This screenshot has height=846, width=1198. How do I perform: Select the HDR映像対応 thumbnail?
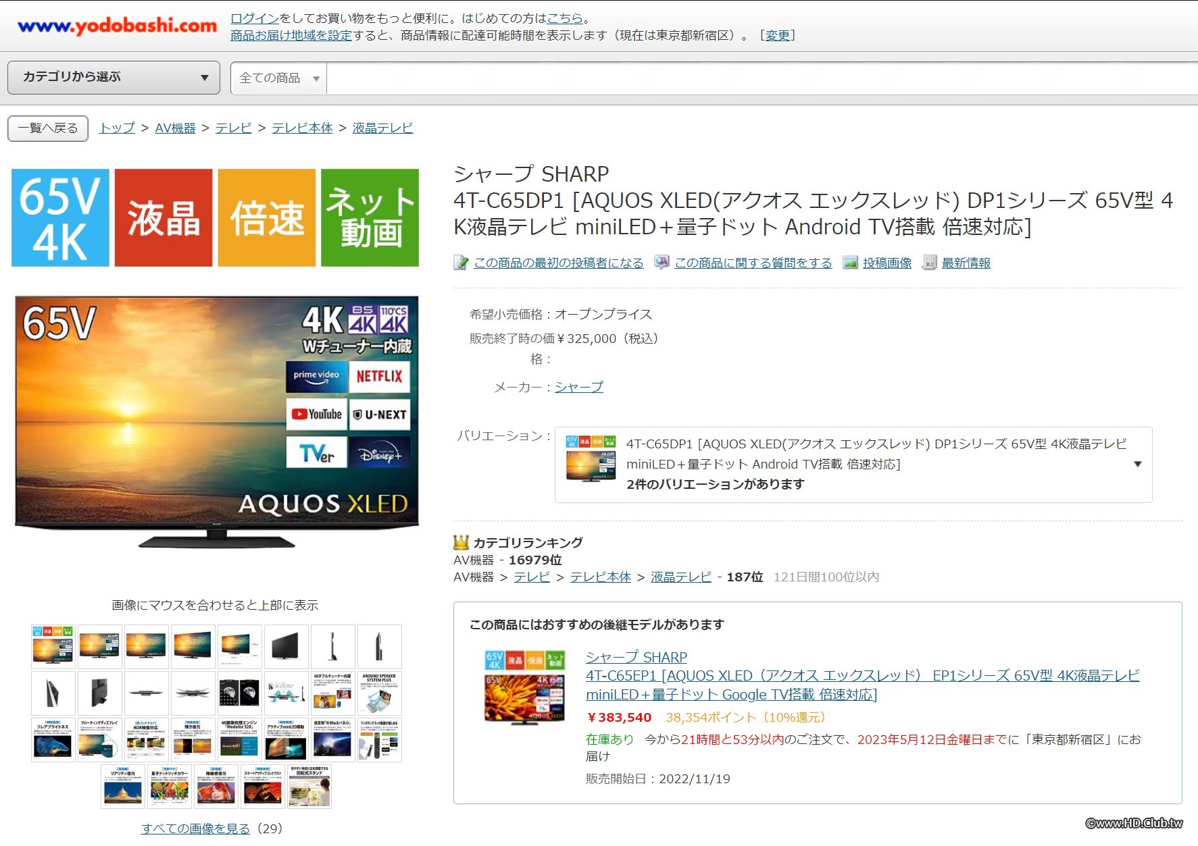[146, 739]
